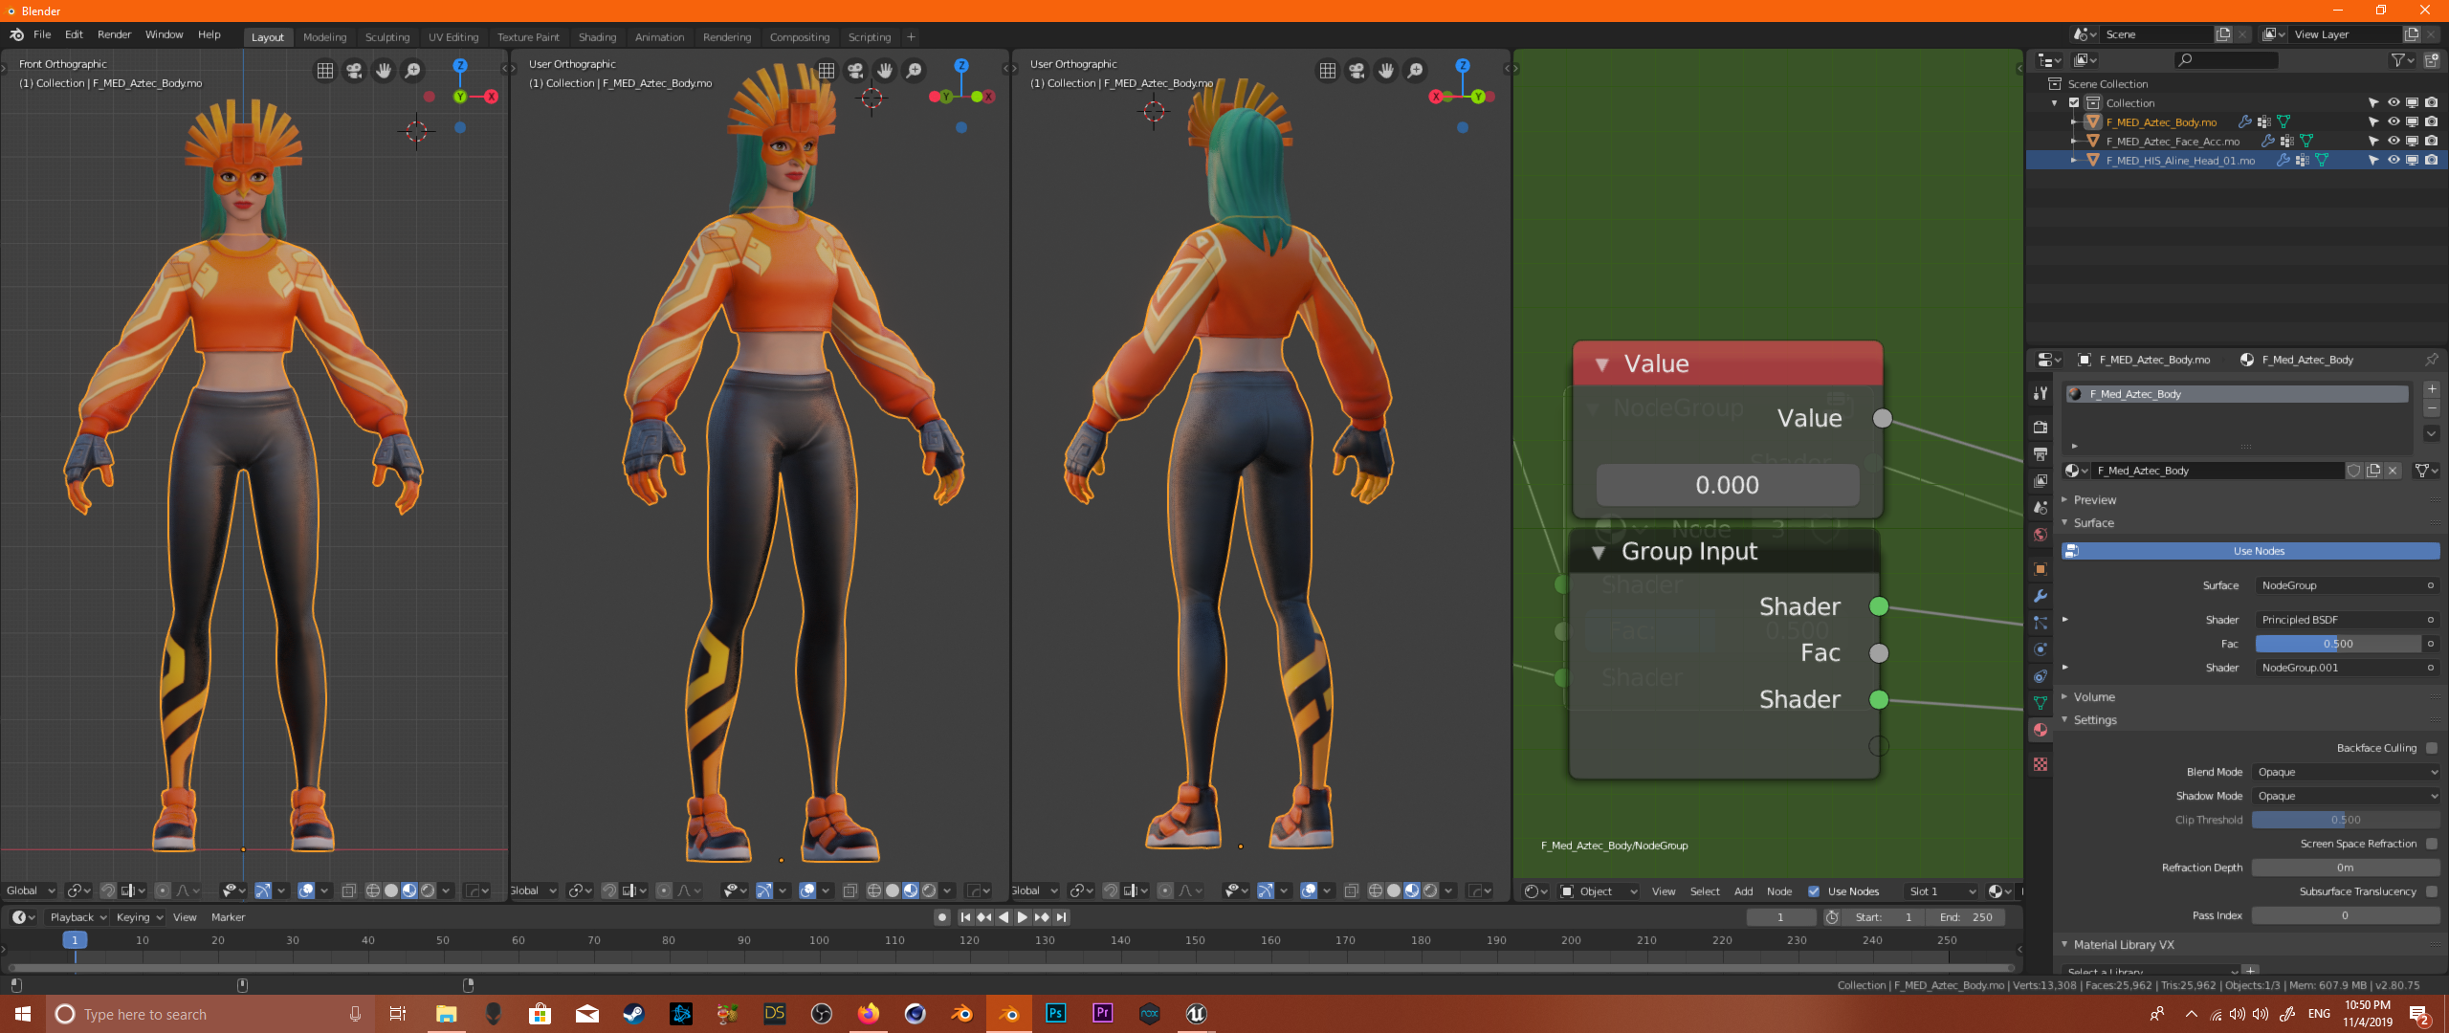2449x1033 pixels.
Task: Open the Particles properties tab icon
Action: (x=2041, y=623)
